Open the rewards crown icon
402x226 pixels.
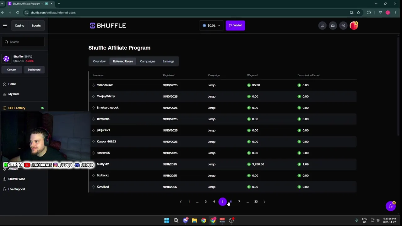point(333,25)
